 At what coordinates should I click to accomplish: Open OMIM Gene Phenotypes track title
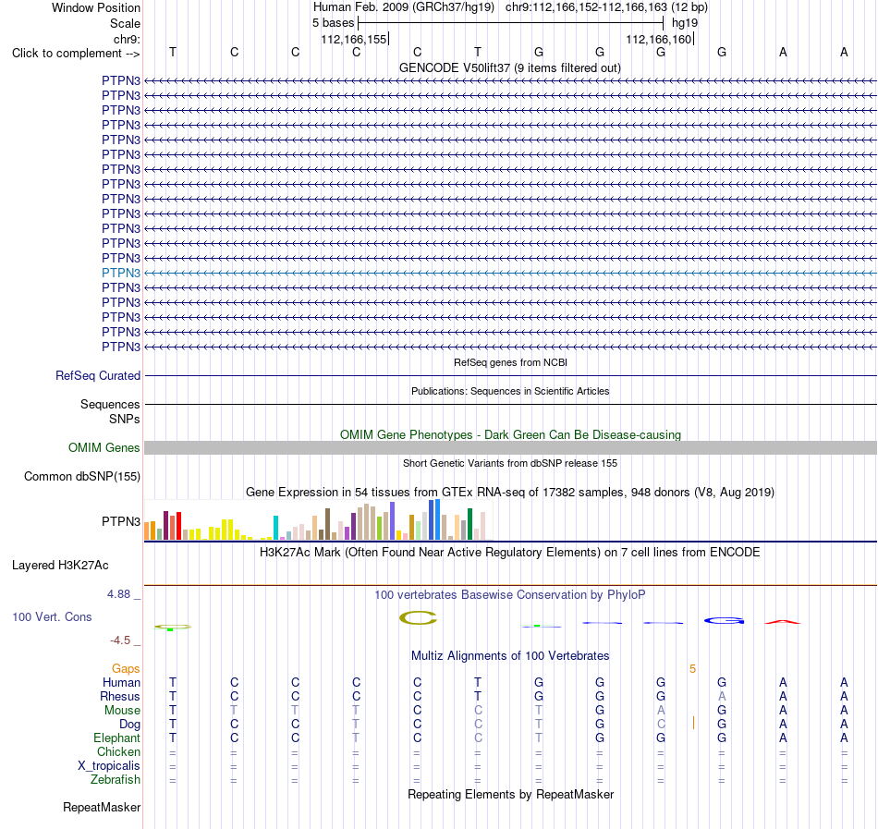[510, 435]
